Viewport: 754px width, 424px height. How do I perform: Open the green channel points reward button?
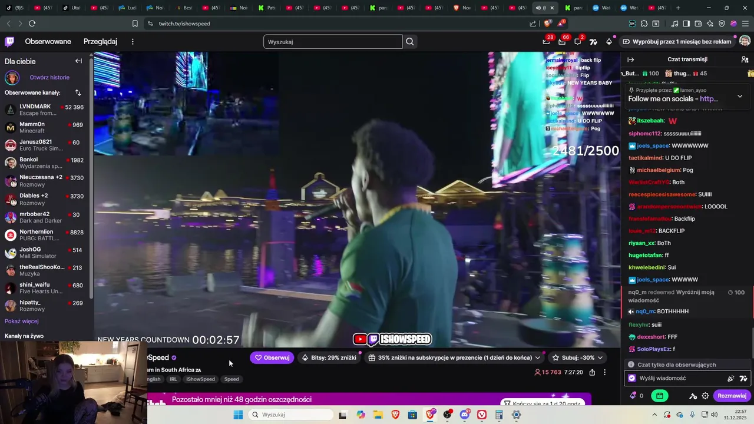[x=660, y=396]
